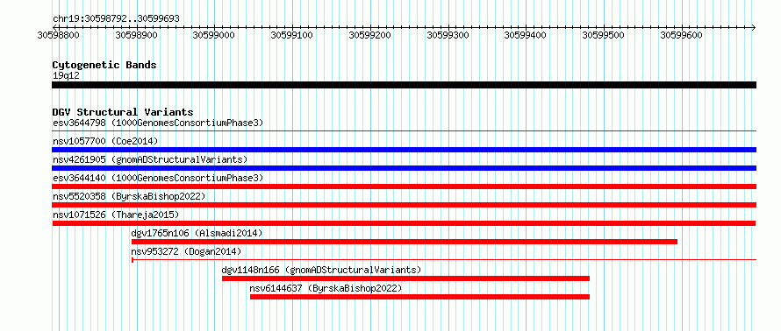Image resolution: width=781 pixels, height=331 pixels.
Task: Click the dgv1148n166 (gnomADStructuralVariants) label
Action: (x=322, y=270)
